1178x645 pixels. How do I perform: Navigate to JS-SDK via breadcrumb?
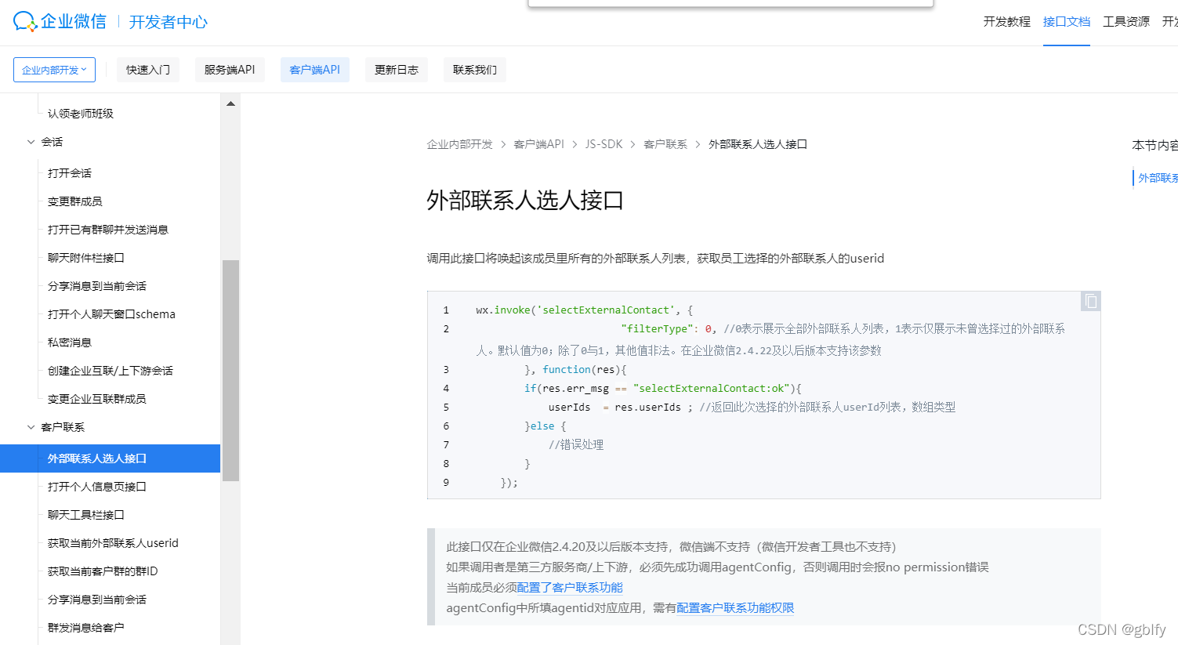coord(603,144)
